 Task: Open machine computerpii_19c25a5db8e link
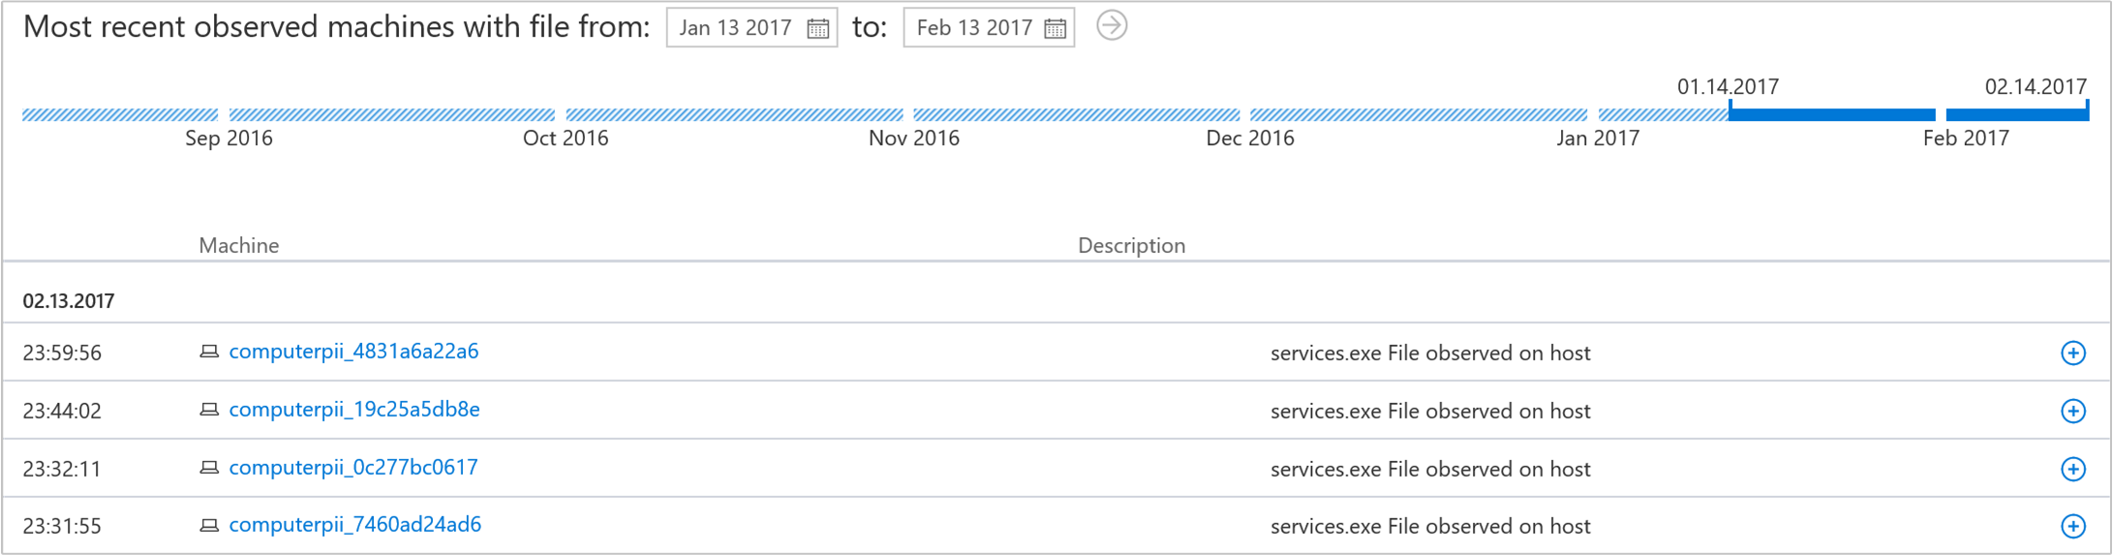[x=354, y=410]
